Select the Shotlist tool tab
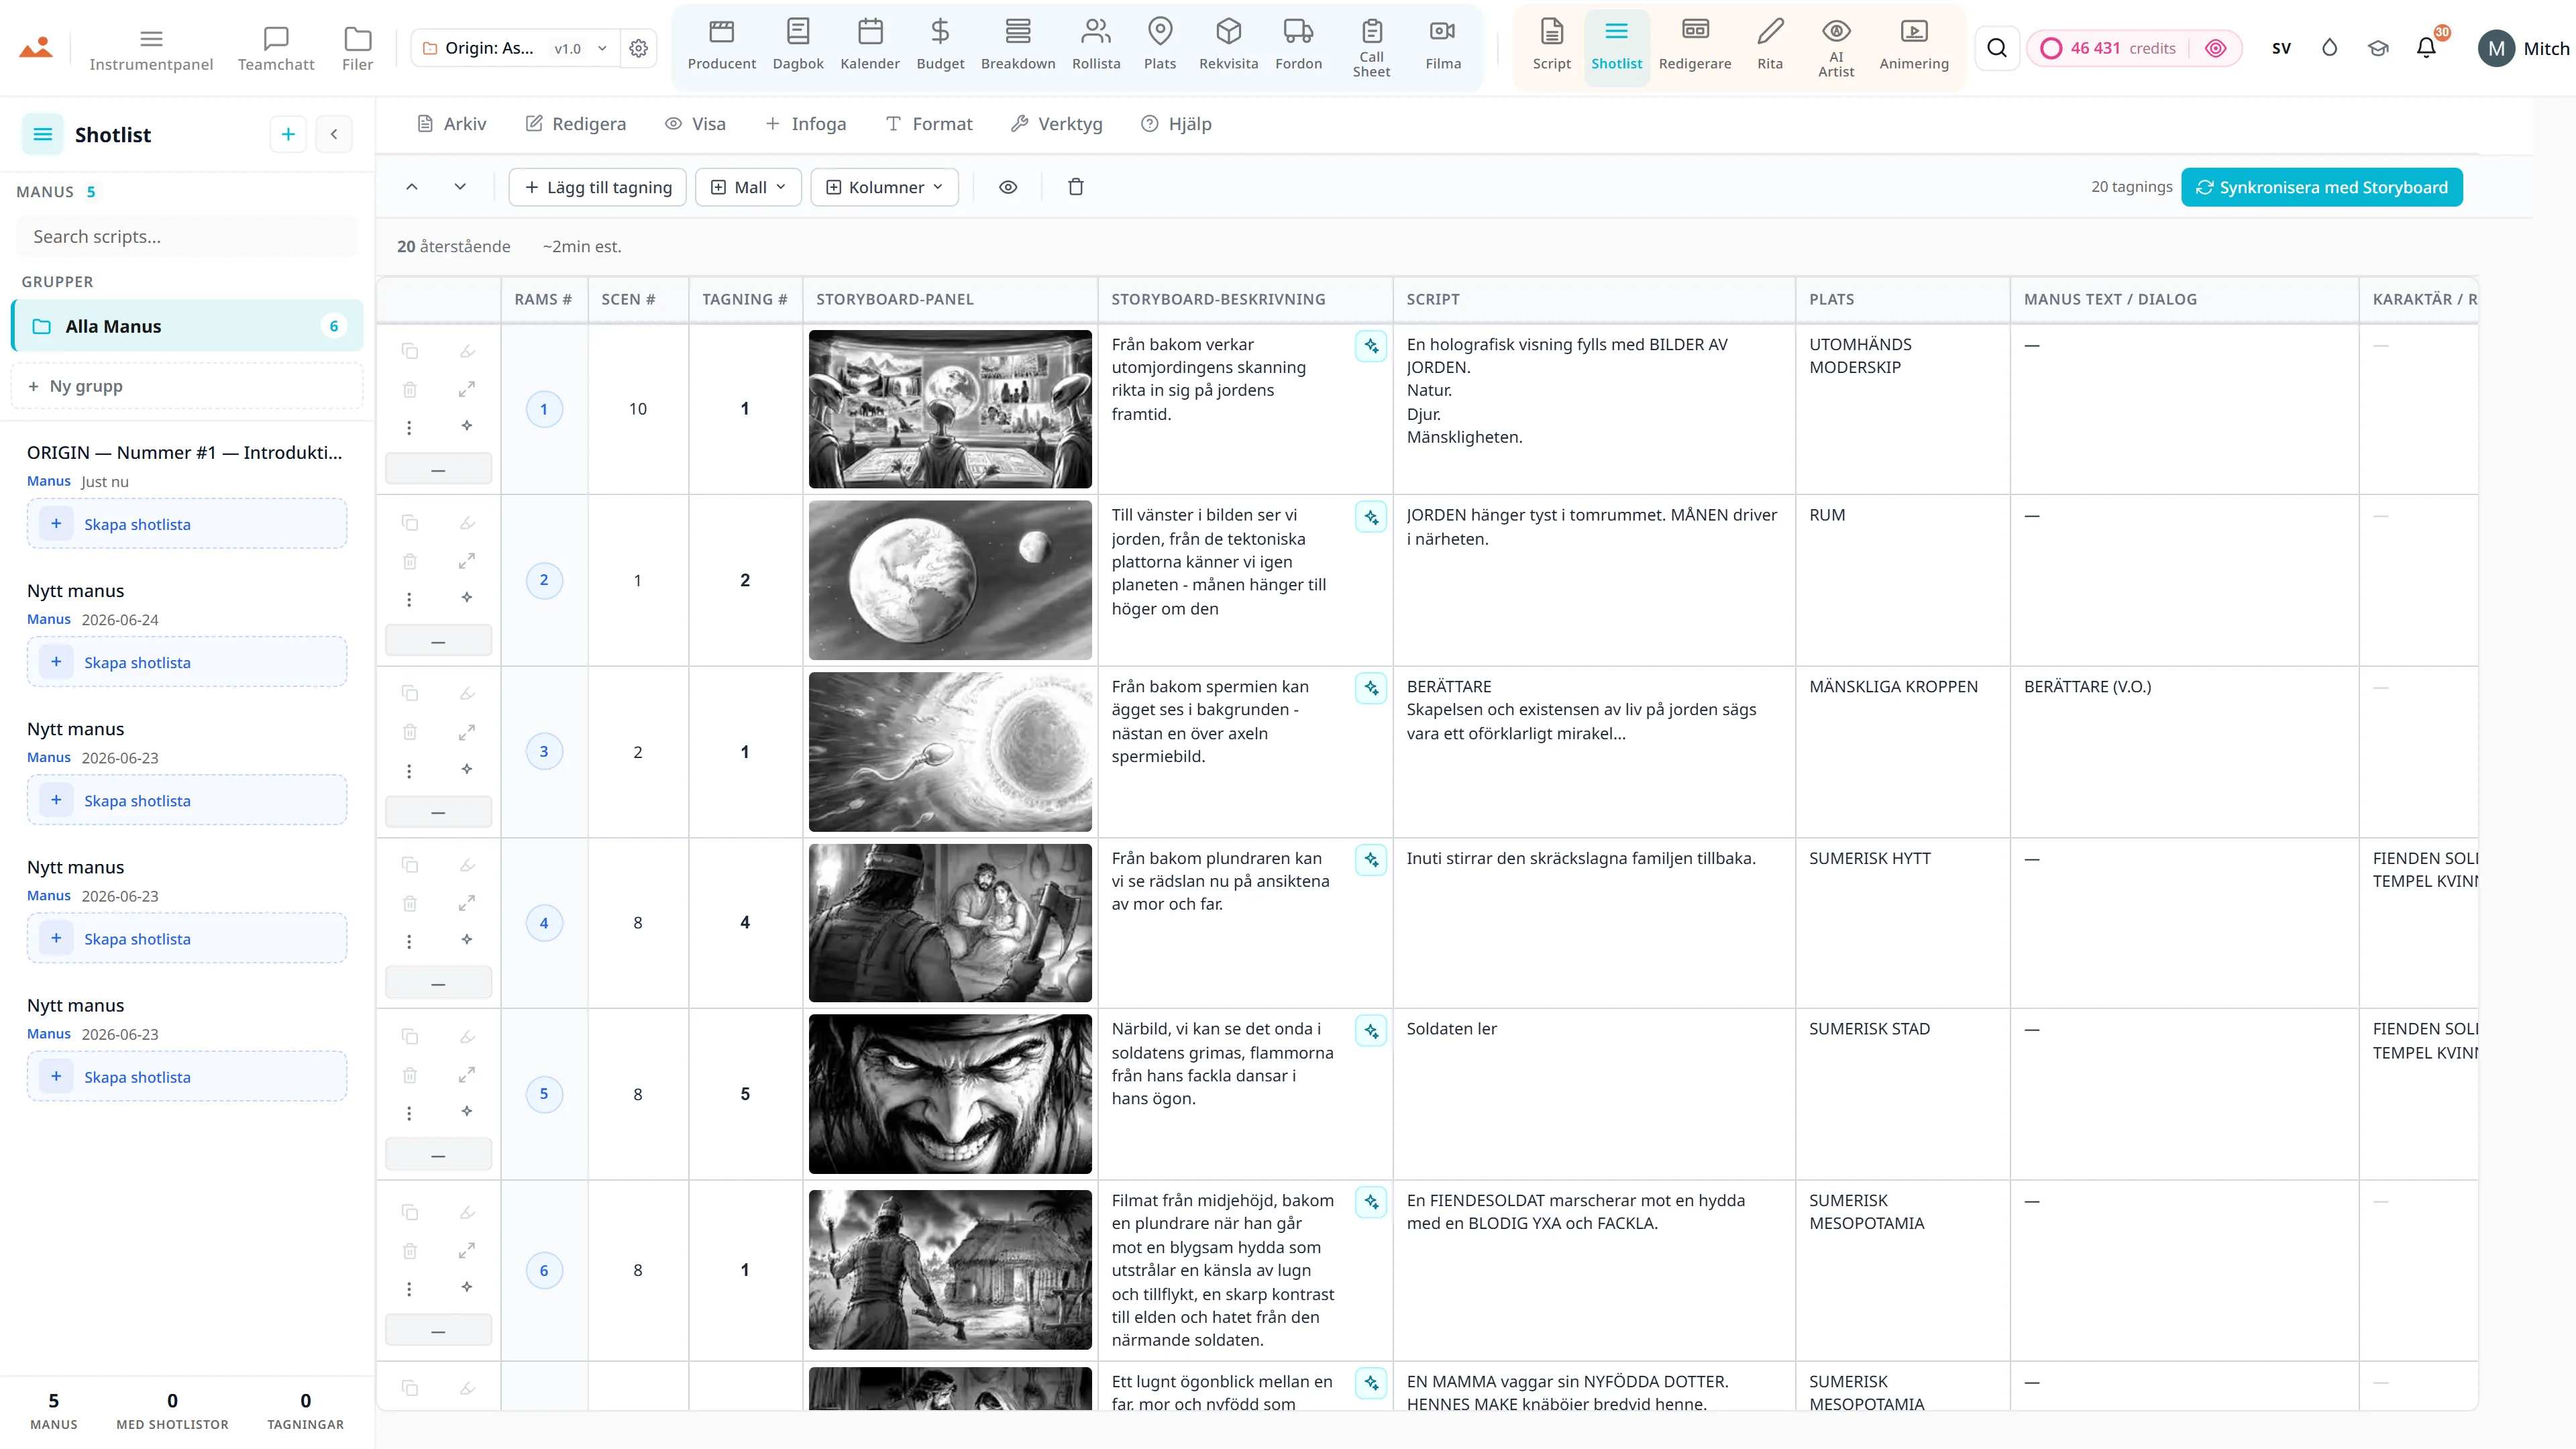 tap(1617, 47)
